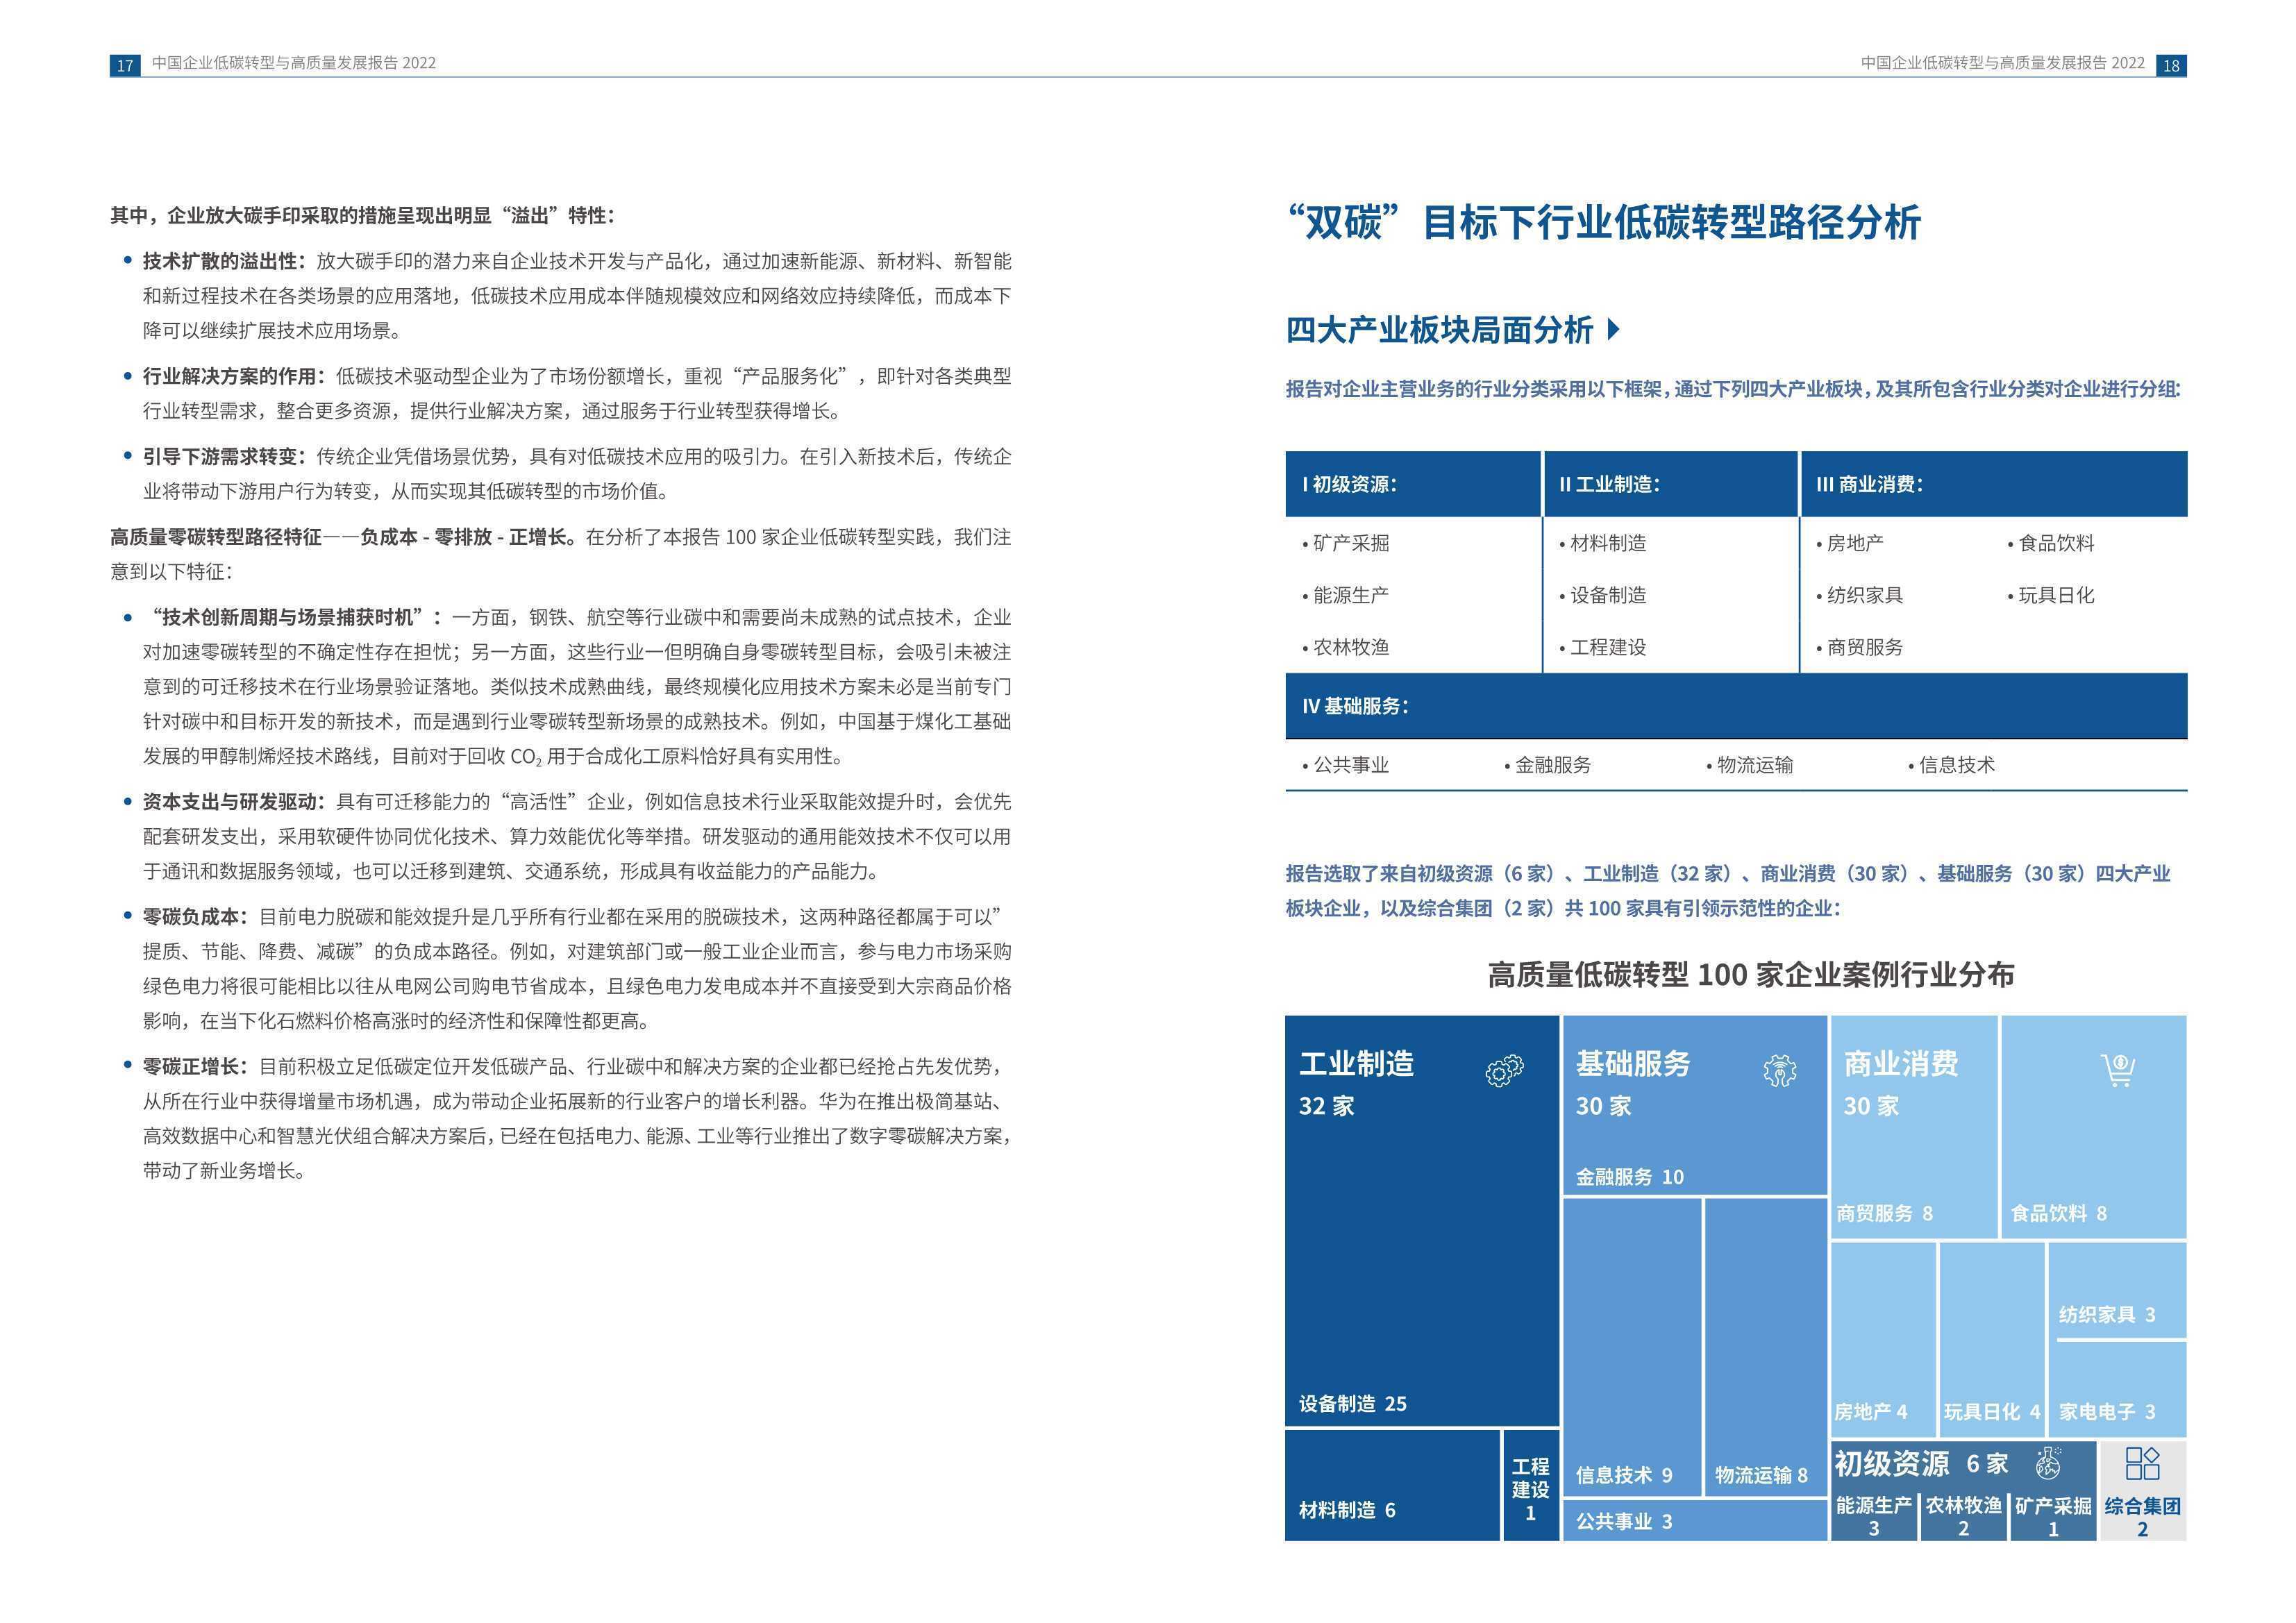Select the II 工业制造 table header

(1671, 484)
